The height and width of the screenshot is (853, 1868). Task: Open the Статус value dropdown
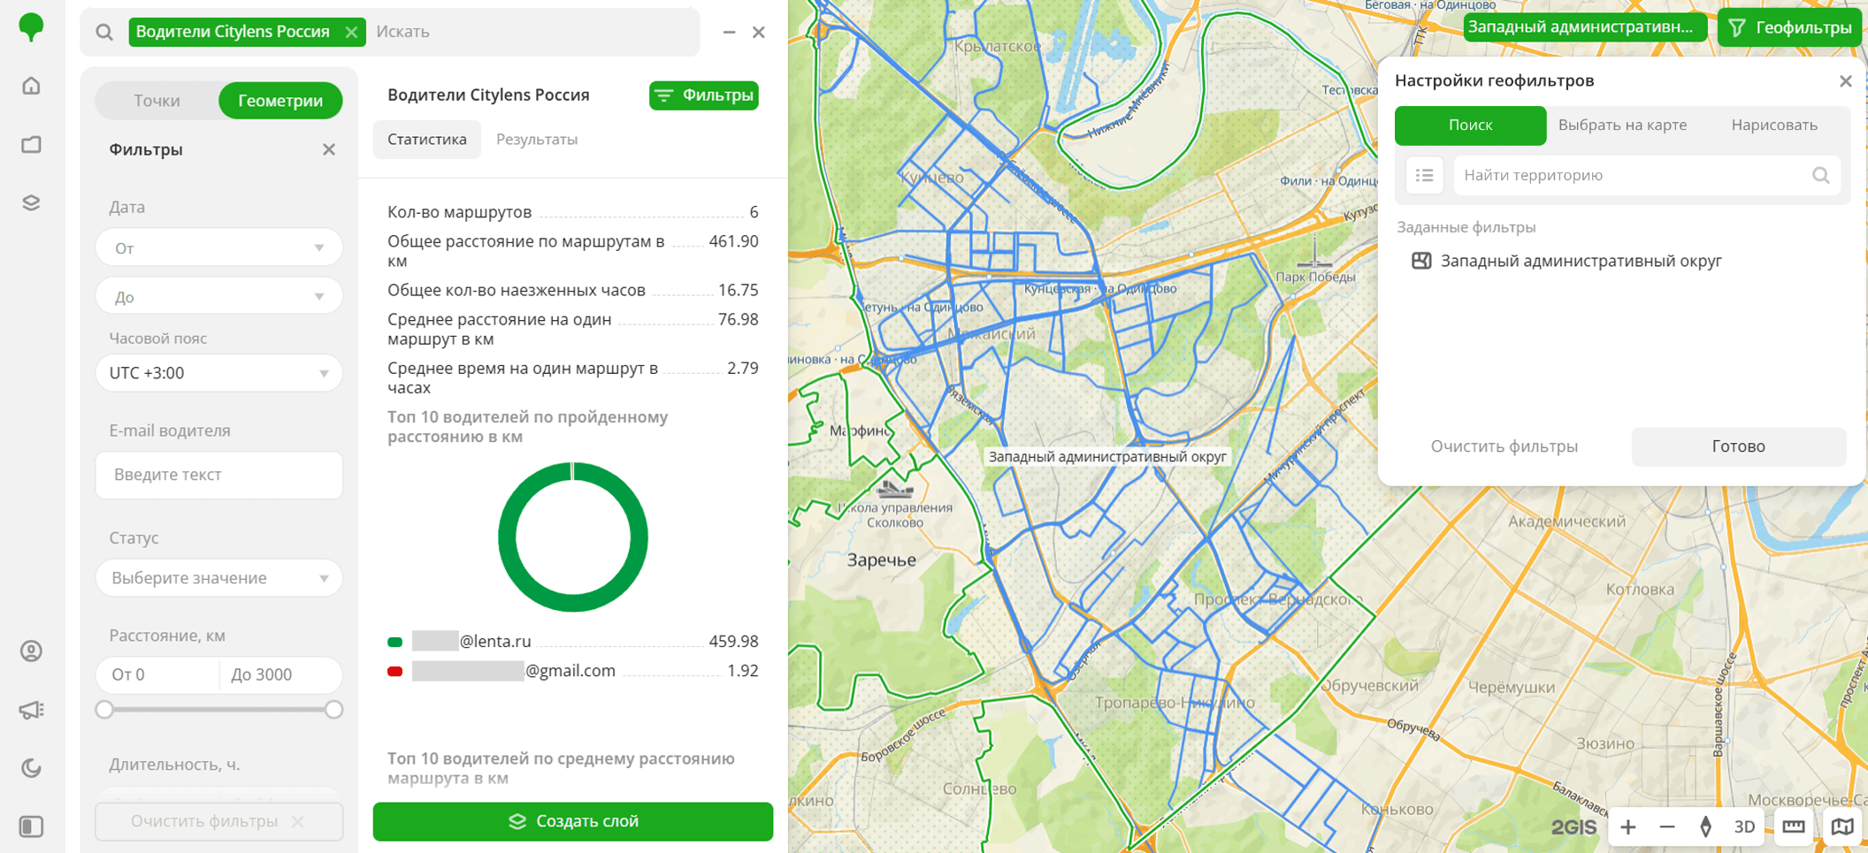(x=219, y=578)
